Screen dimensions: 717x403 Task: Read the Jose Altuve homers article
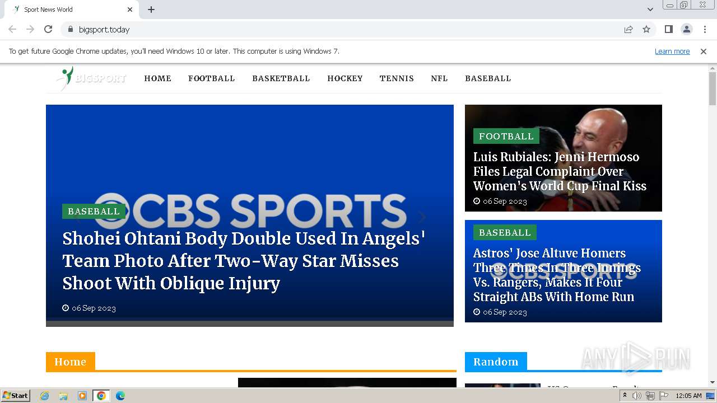point(557,275)
